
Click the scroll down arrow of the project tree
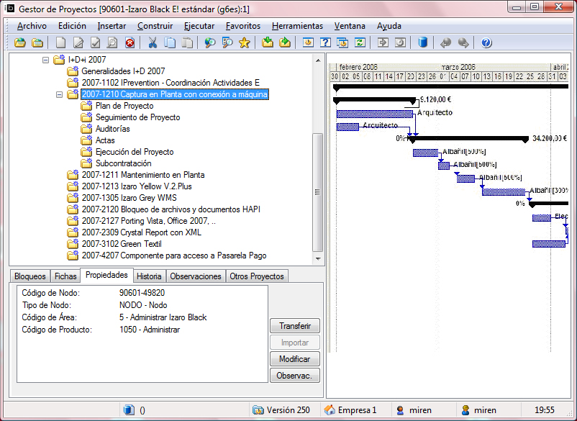tap(318, 258)
